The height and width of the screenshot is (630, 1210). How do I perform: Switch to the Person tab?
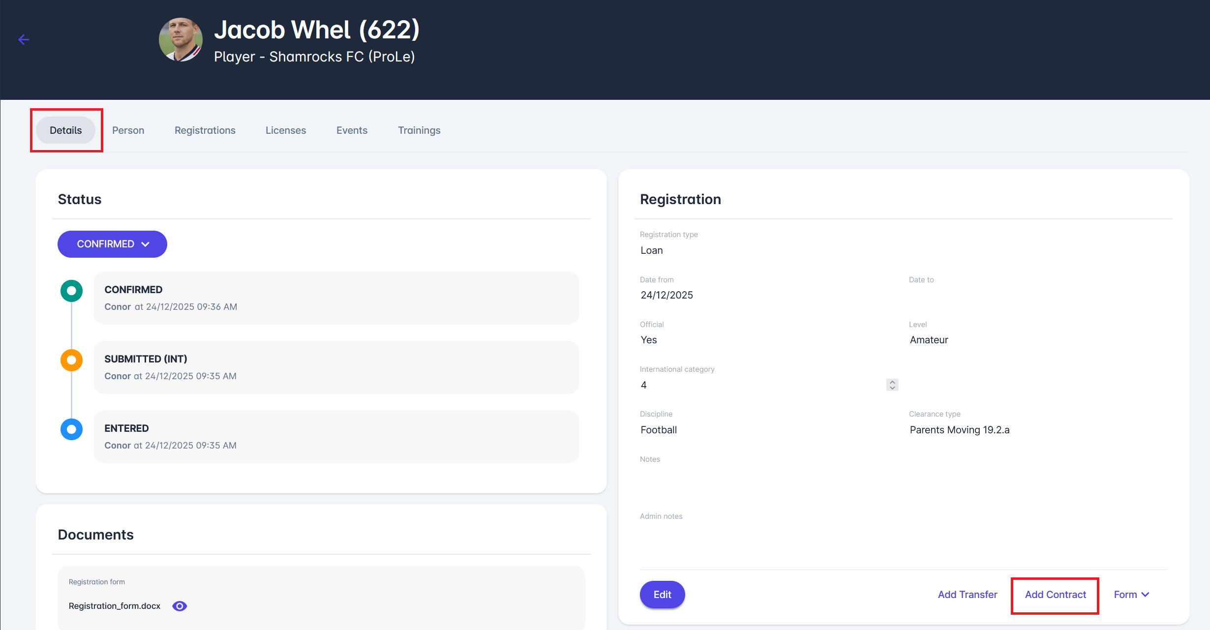click(128, 130)
